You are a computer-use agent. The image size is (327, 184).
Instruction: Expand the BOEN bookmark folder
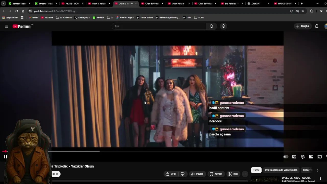pos(199,18)
